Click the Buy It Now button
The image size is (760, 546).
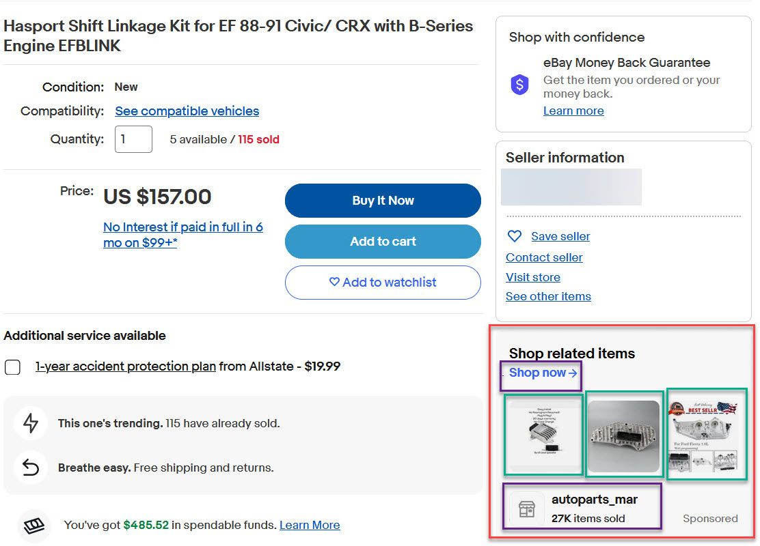coord(383,201)
